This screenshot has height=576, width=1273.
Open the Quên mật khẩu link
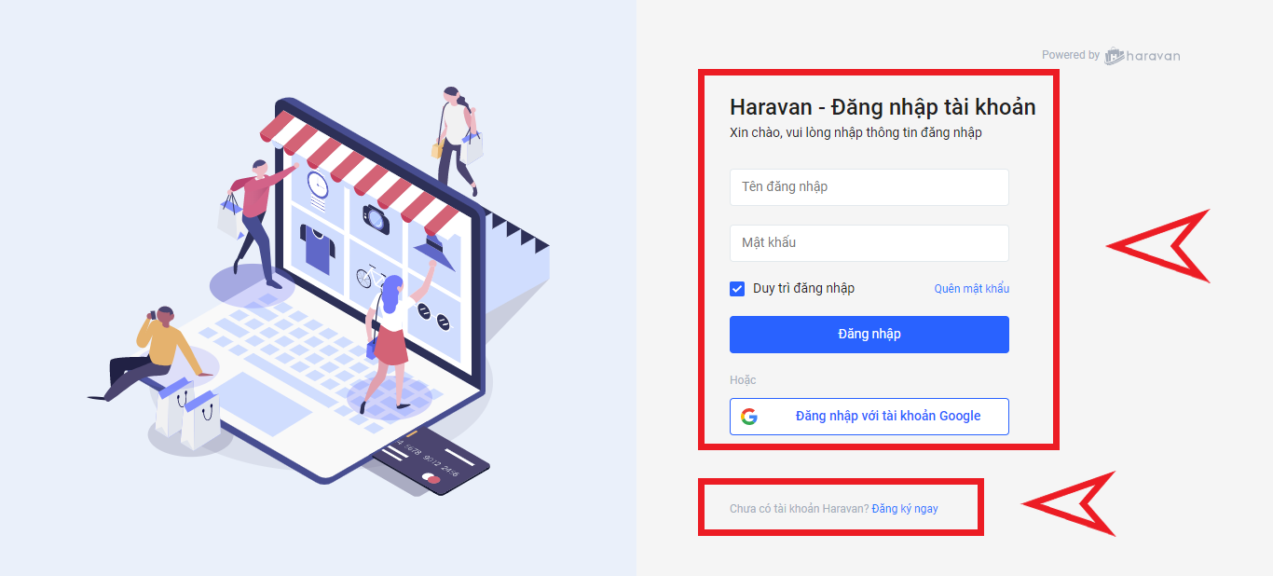pyautogui.click(x=972, y=289)
